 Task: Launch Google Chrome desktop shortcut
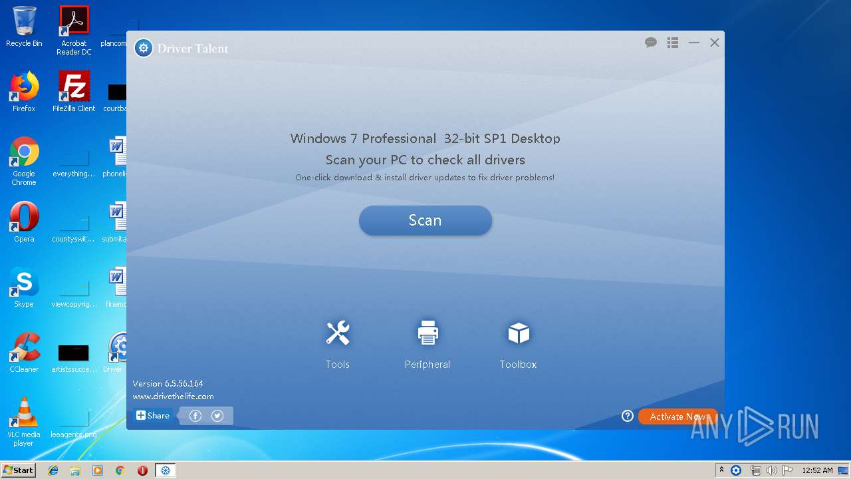pos(24,162)
